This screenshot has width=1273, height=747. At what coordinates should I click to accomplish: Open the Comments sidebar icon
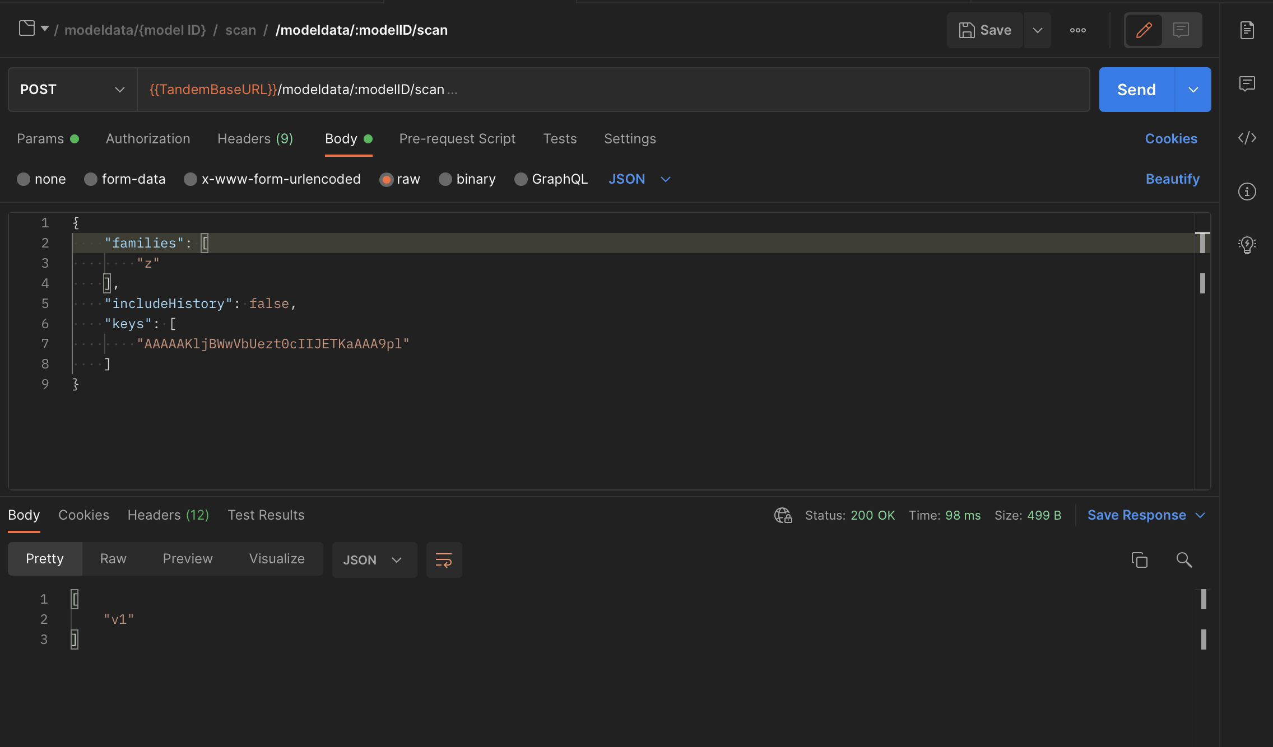pyautogui.click(x=1247, y=84)
